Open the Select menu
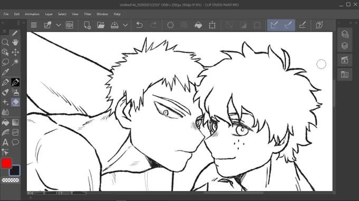 point(62,14)
